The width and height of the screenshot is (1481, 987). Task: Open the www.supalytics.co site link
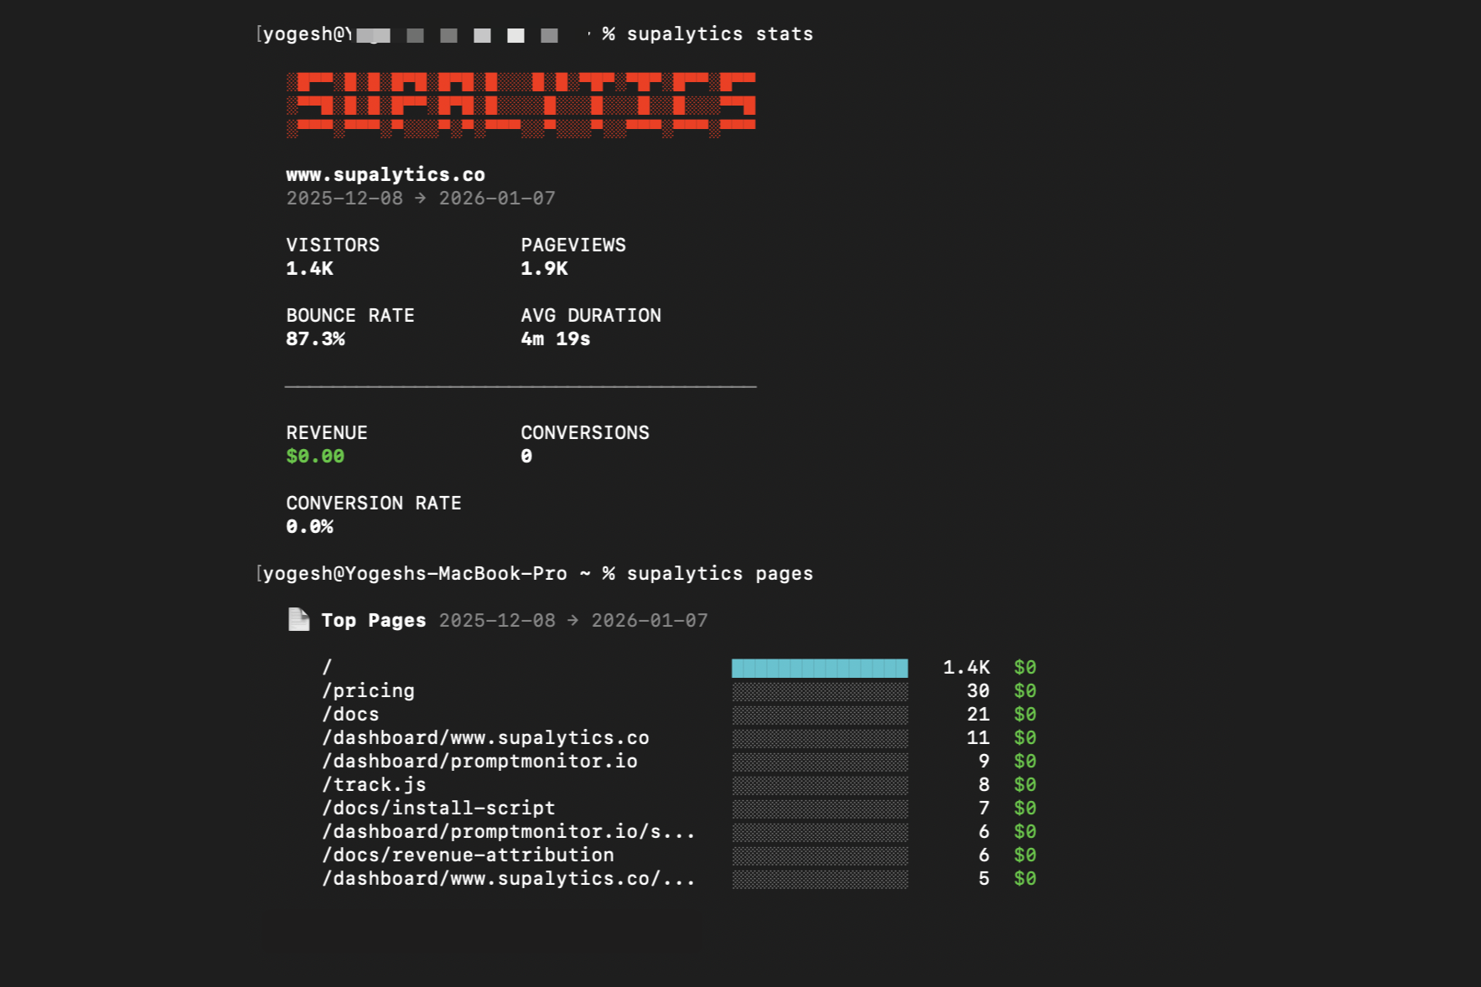click(x=386, y=174)
